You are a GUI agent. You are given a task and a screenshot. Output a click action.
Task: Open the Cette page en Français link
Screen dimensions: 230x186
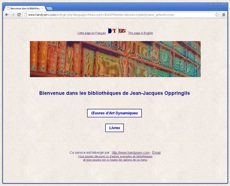92,33
